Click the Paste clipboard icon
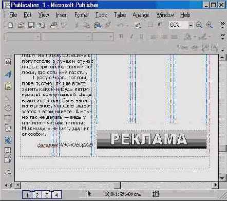This screenshot has width=227, height=201. tap(97, 25)
